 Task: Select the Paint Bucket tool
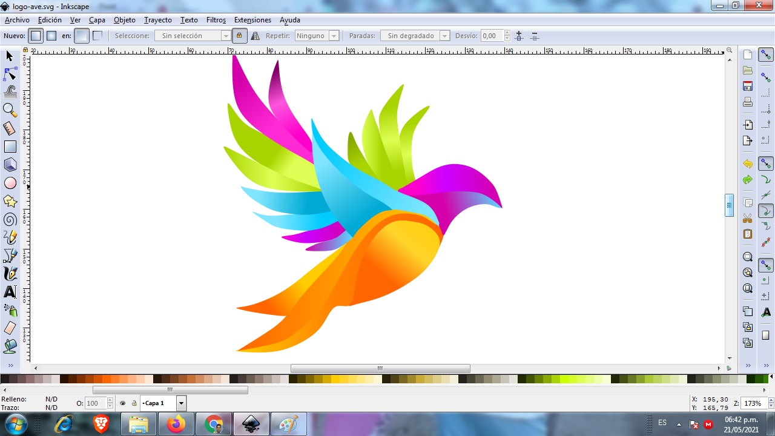click(10, 346)
